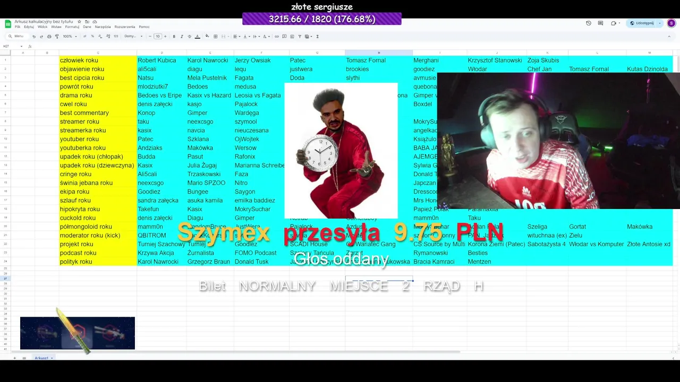Open the Wstaw menu
Image resolution: width=680 pixels, height=382 pixels.
click(x=56, y=27)
